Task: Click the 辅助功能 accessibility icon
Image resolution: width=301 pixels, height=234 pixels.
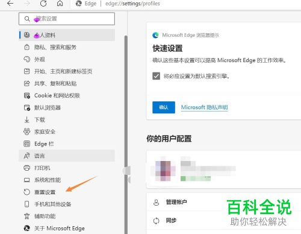Action: pos(26,216)
